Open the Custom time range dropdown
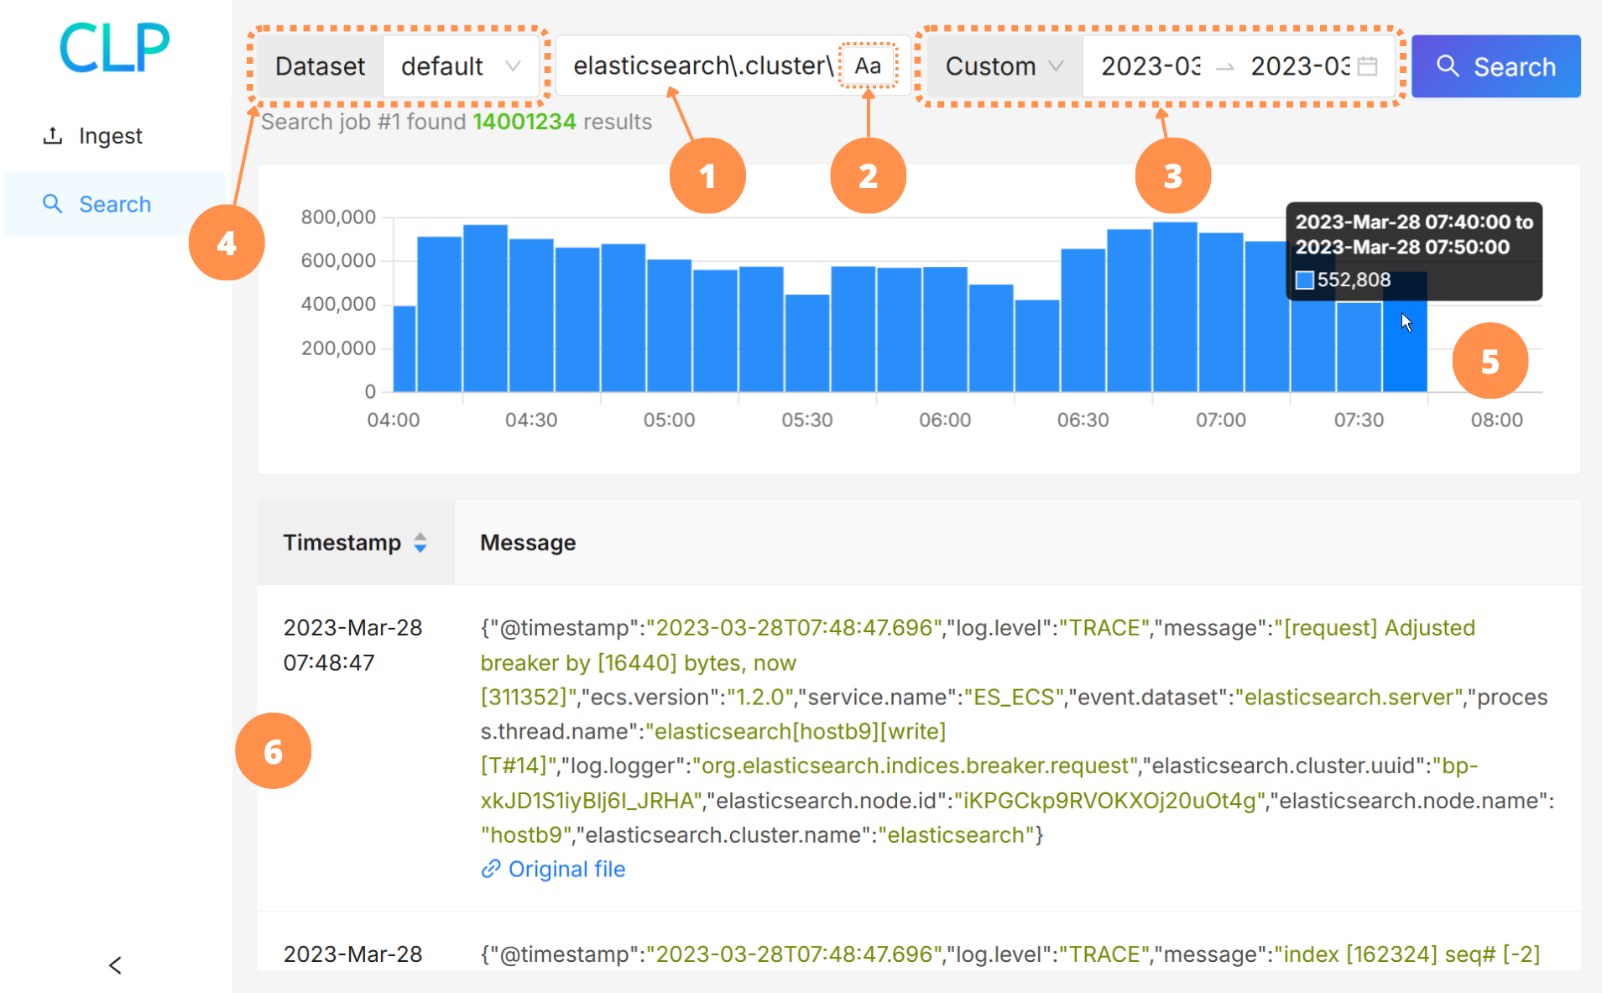 [x=1002, y=65]
